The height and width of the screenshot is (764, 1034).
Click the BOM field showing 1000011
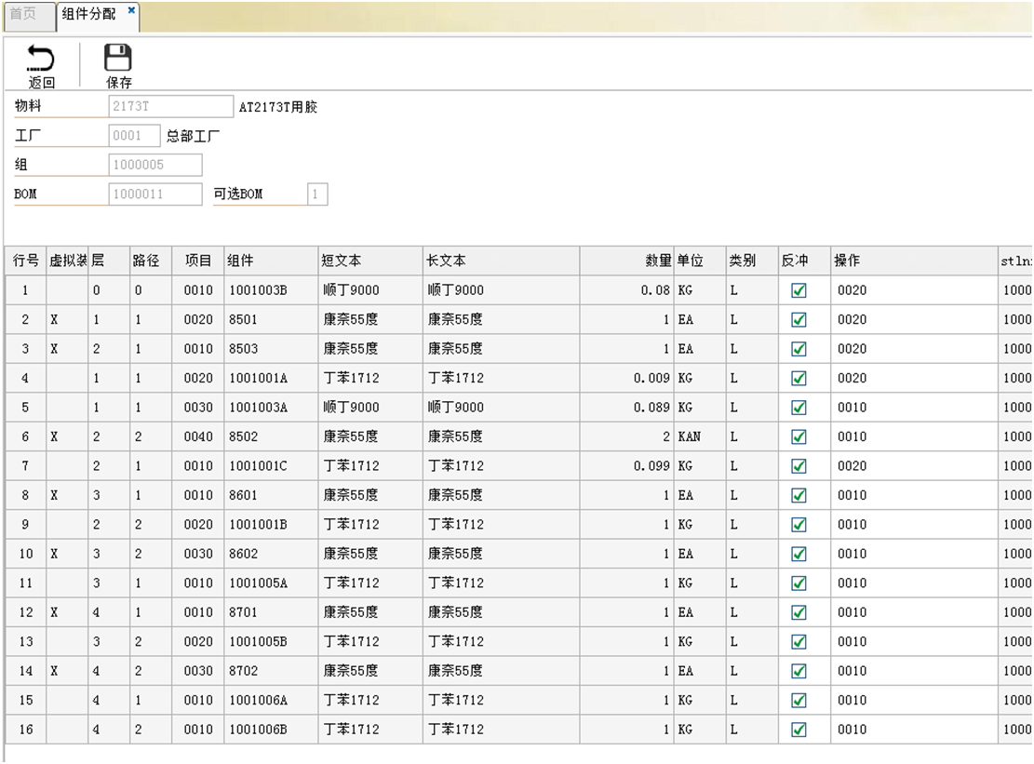coord(154,194)
